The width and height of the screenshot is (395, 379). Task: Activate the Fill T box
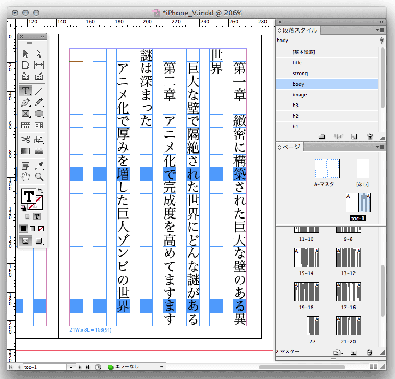coord(28,196)
